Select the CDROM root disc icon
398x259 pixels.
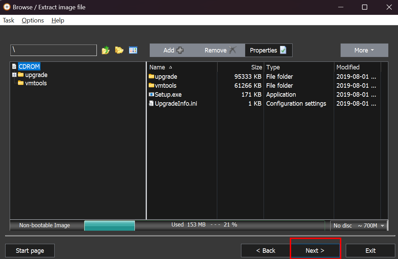pos(14,66)
